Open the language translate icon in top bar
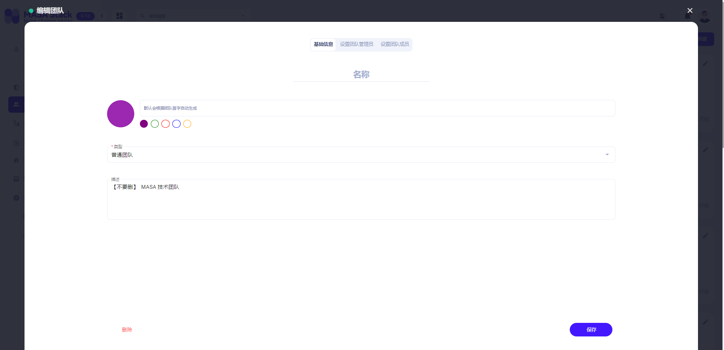The width and height of the screenshot is (724, 350). [x=663, y=17]
